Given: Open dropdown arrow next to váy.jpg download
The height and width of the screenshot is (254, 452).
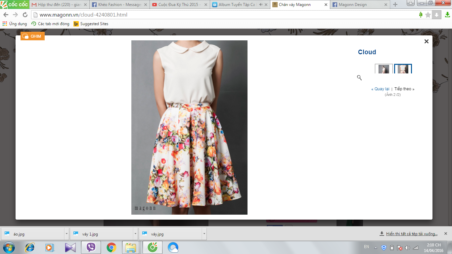Looking at the screenshot, I should coord(204,234).
